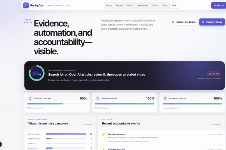
Task: Click the Evidence coverage document icon
Action: coord(30,98)
